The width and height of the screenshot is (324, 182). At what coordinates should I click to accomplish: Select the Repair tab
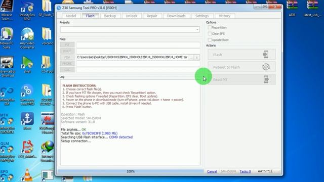coord(152,16)
